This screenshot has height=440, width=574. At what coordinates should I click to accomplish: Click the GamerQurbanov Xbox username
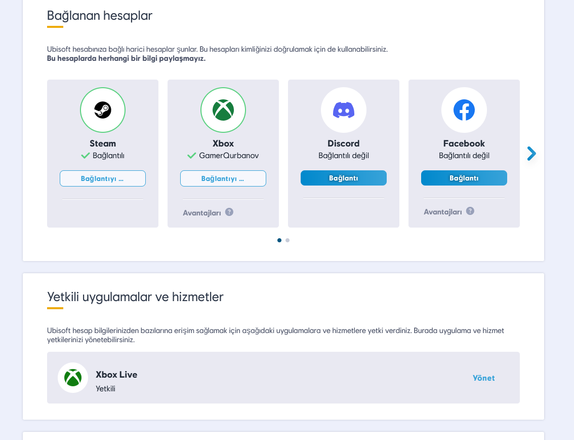tap(229, 156)
